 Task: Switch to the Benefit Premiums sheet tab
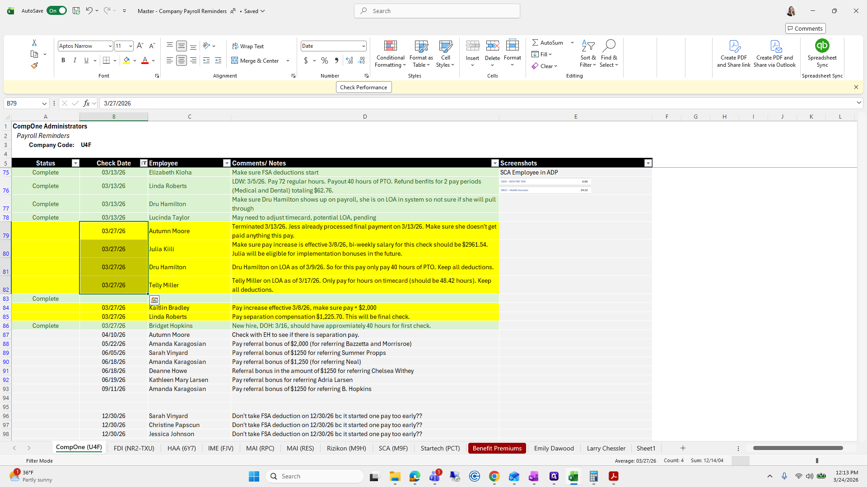tap(497, 448)
